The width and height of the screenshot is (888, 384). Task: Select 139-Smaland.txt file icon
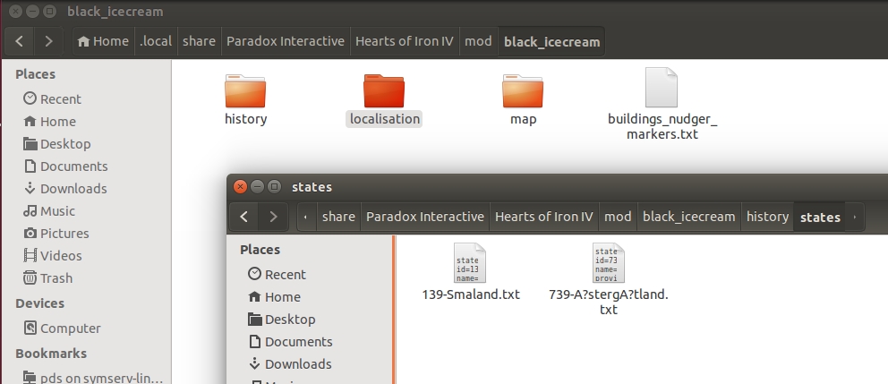[470, 263]
